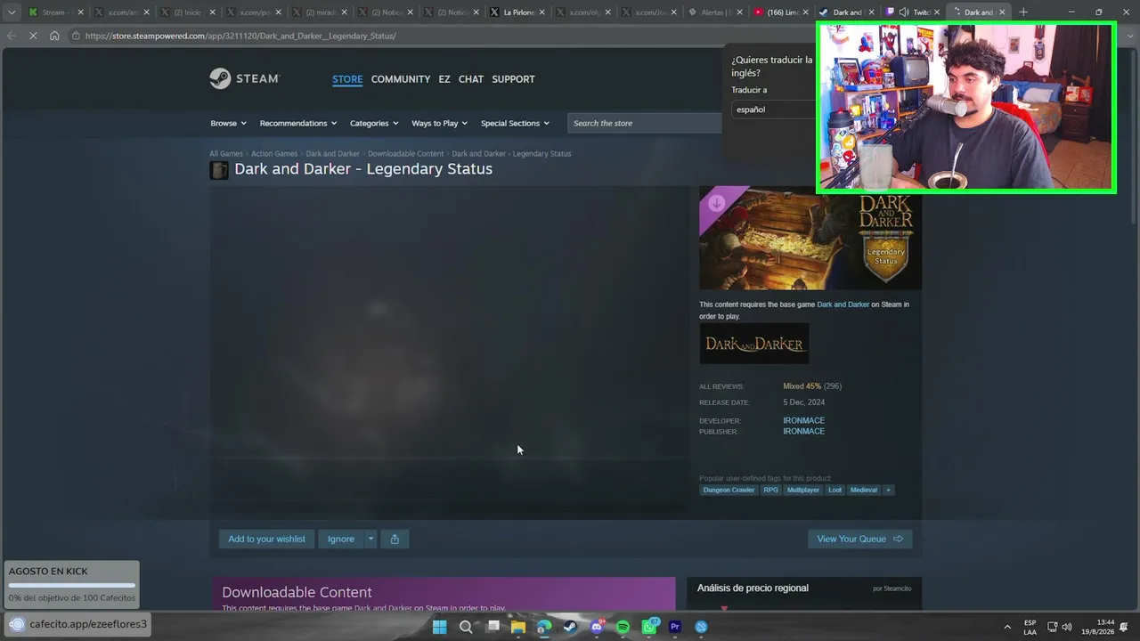This screenshot has width=1140, height=641.
Task: Open the SUPPORT page
Action: (514, 79)
